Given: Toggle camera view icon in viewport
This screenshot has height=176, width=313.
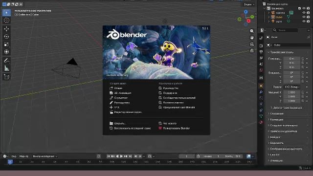Looking at the screenshot, I should pyautogui.click(x=252, y=44).
